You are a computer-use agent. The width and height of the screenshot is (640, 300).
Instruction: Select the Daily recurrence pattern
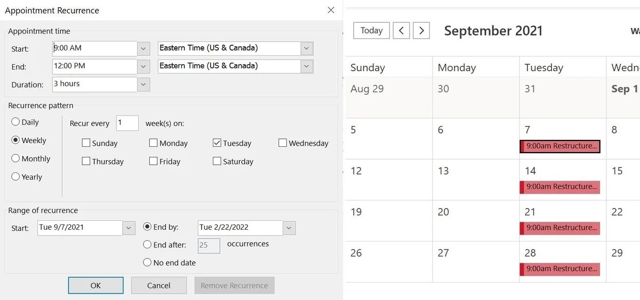click(16, 122)
